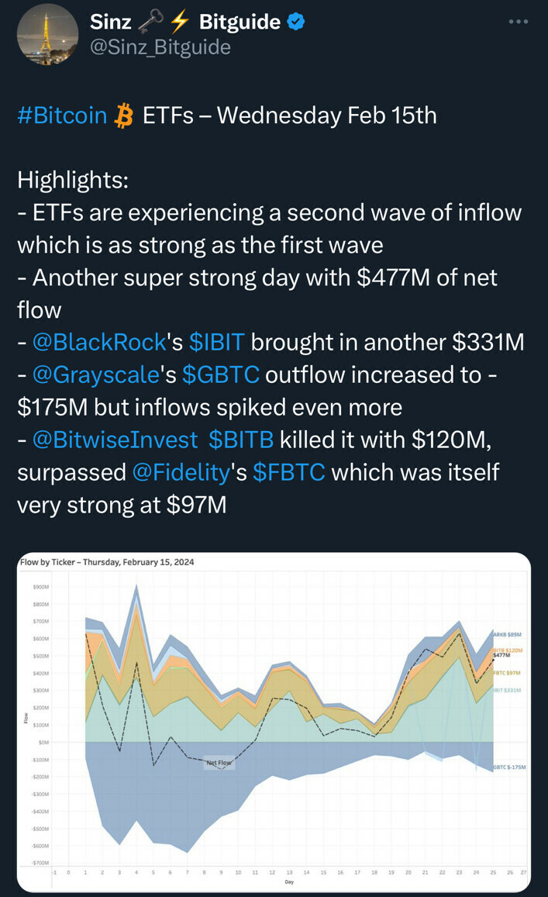The height and width of the screenshot is (897, 548).
Task: Click the Flow by Ticker chart title
Action: click(106, 562)
